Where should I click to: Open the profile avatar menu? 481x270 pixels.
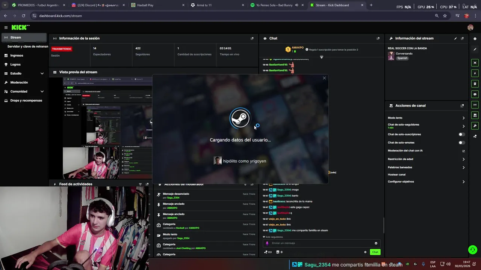(470, 27)
